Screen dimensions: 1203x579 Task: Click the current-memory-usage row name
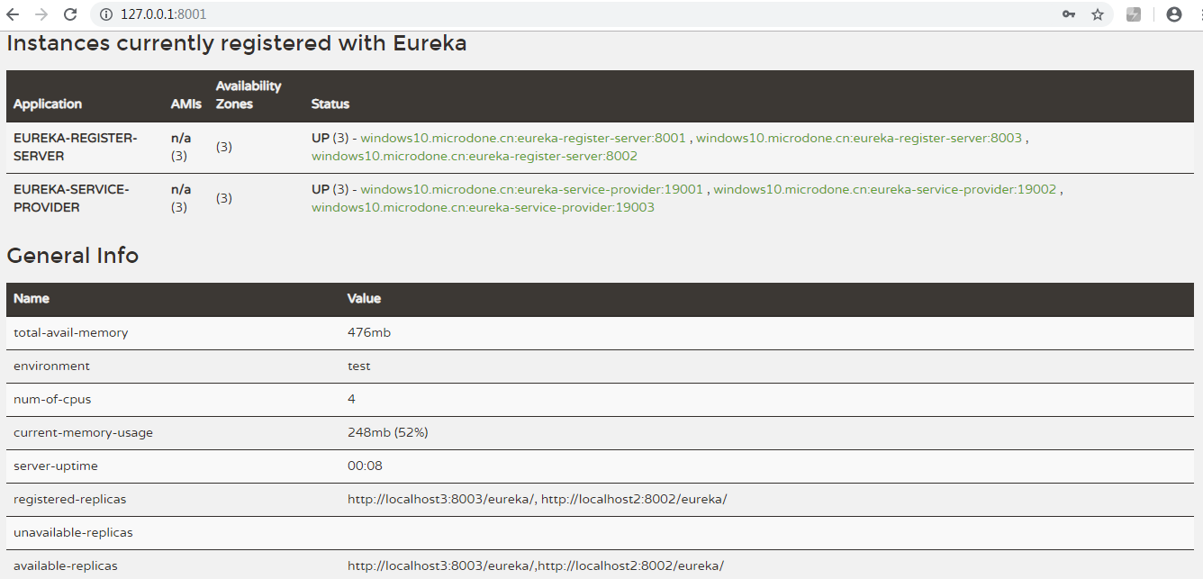tap(84, 432)
